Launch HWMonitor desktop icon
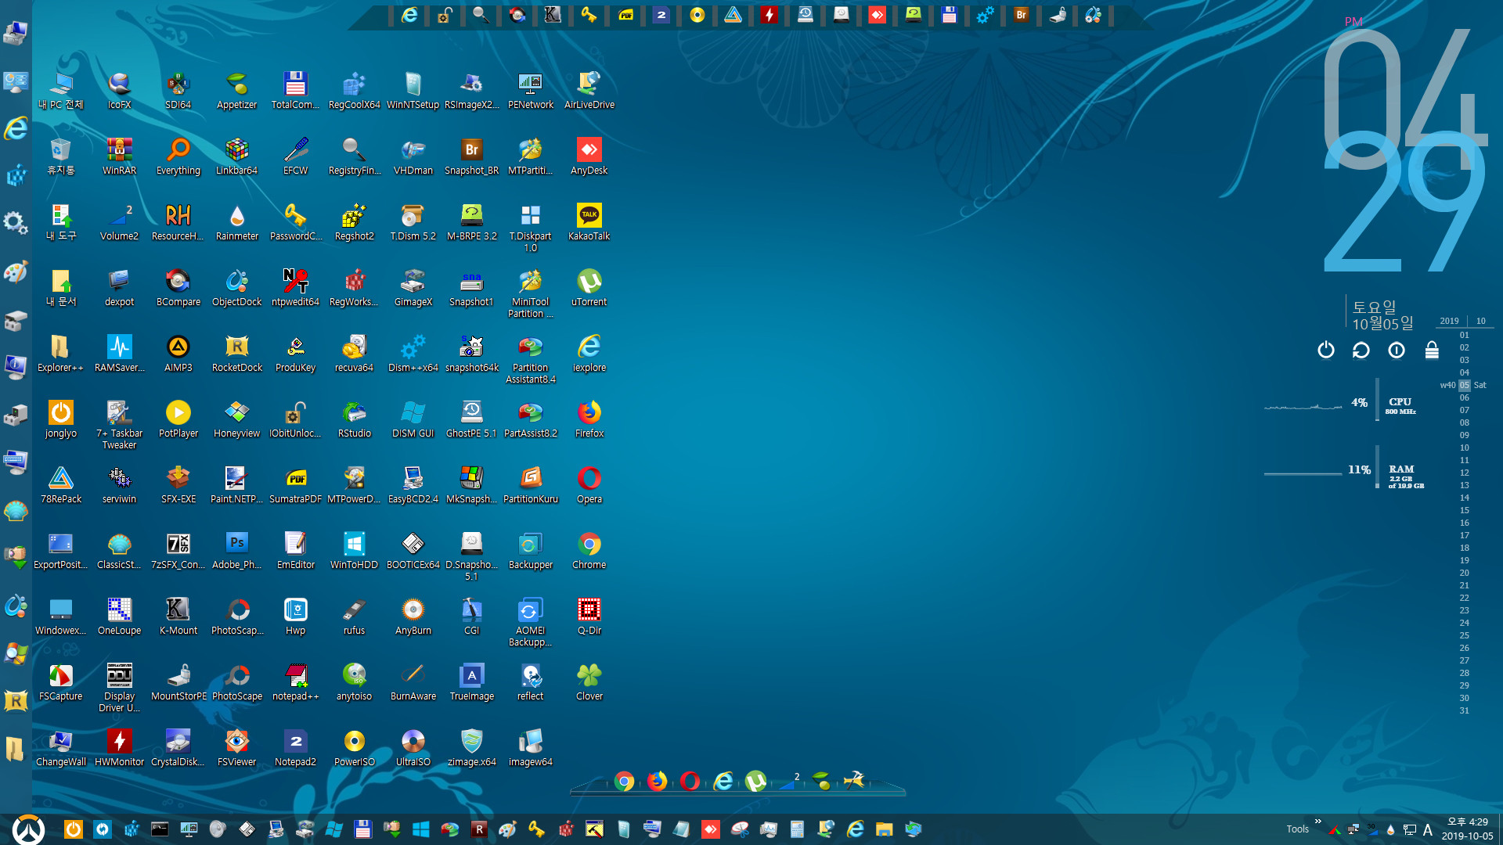The width and height of the screenshot is (1503, 845). click(119, 747)
